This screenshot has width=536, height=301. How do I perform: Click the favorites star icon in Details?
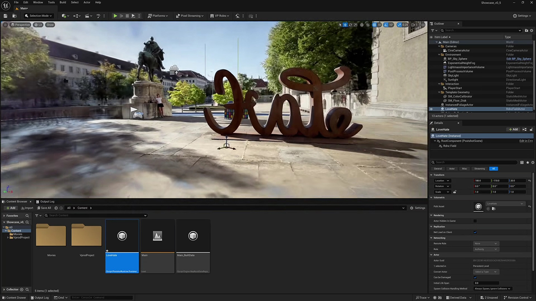528,162
